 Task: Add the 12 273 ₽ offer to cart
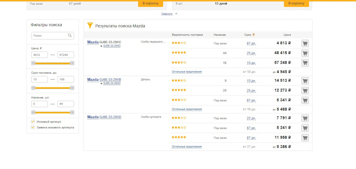(x=305, y=90)
